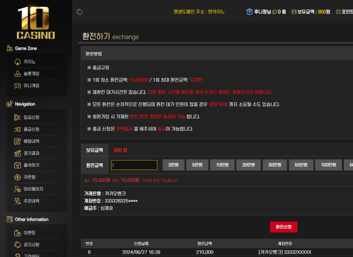Click the P icon beside 포인트
The image size is (353, 257).
point(338,12)
